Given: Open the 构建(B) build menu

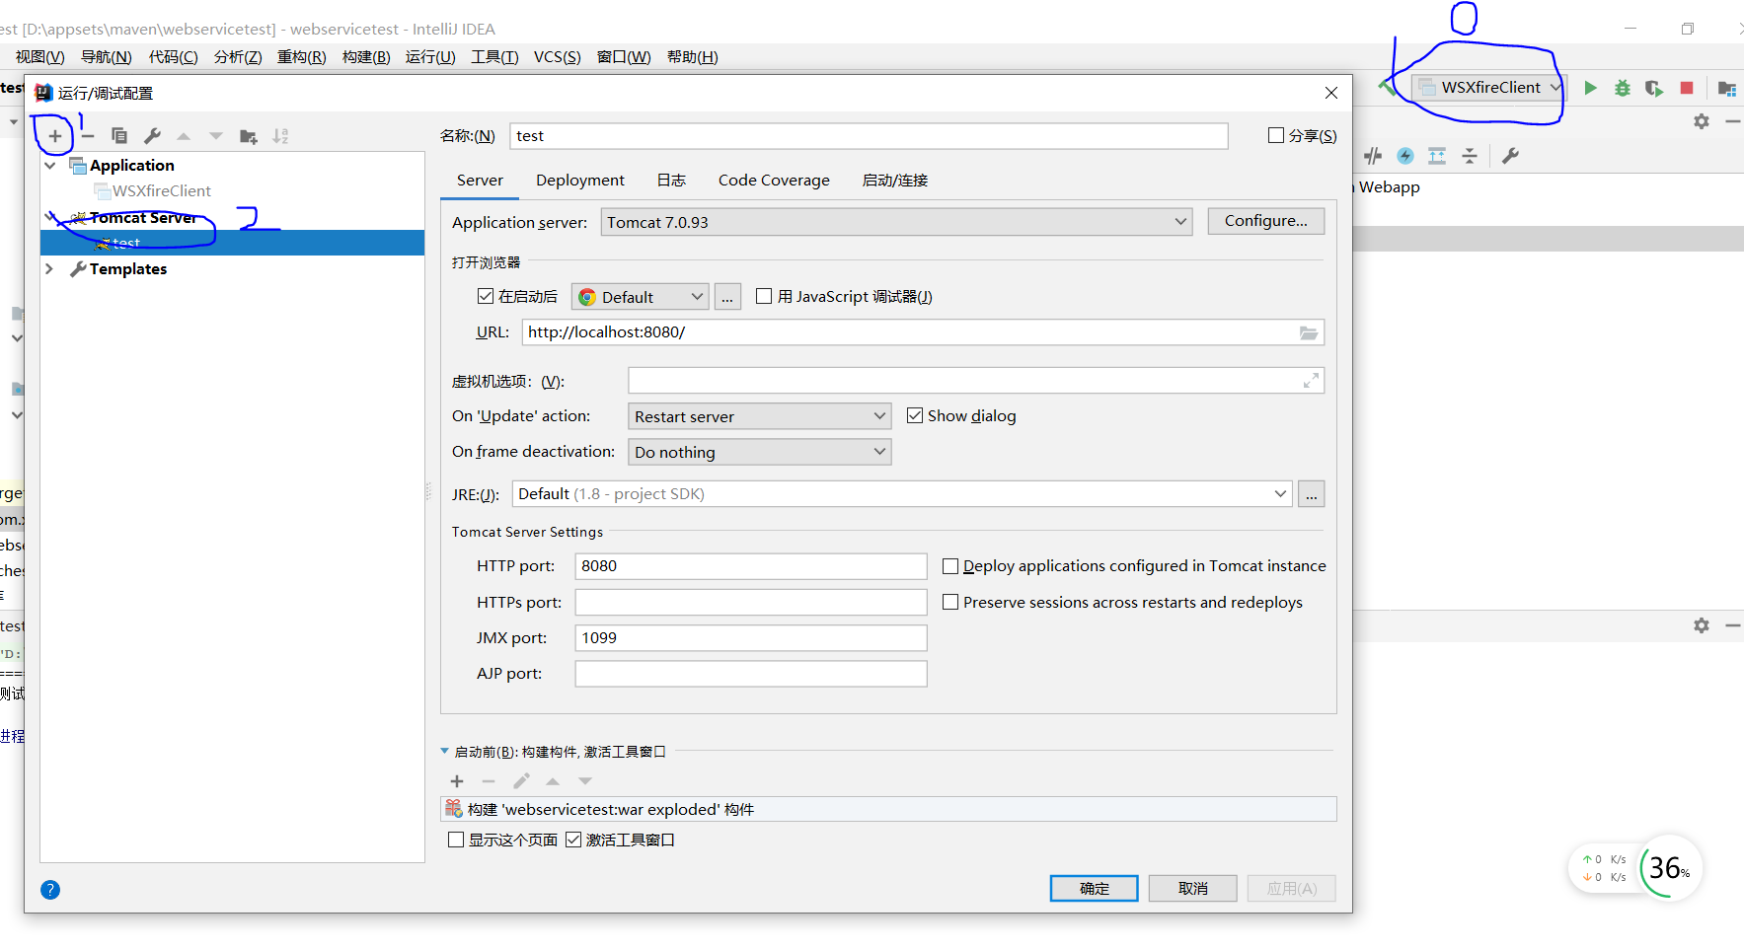Looking at the screenshot, I should coord(366,57).
